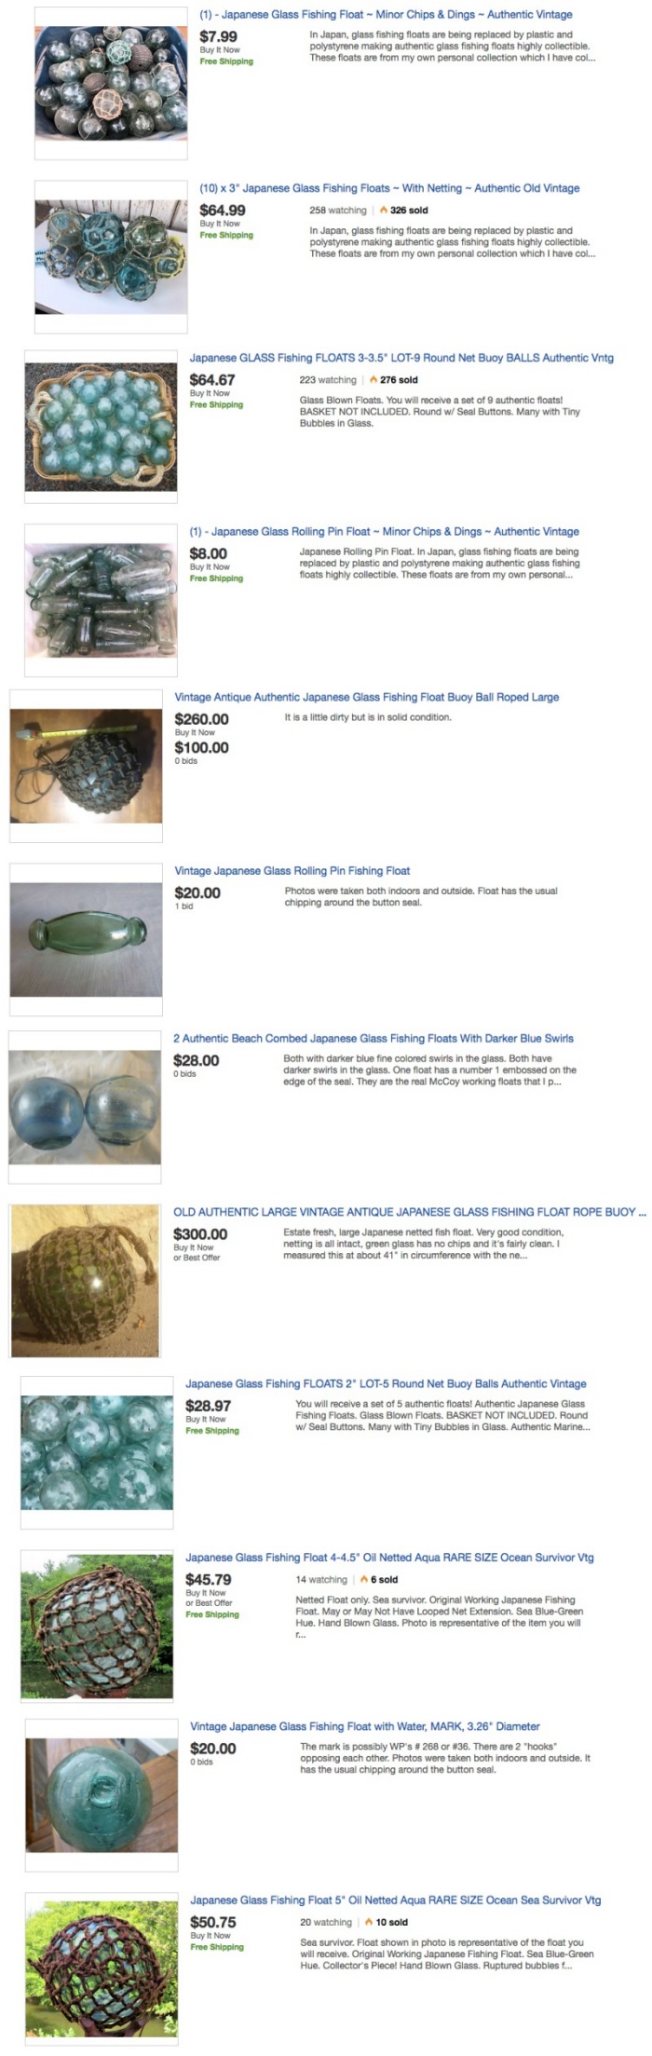Click the flame icon beside 326 sold
Viewport: 652px width, 2056px height.
384,211
